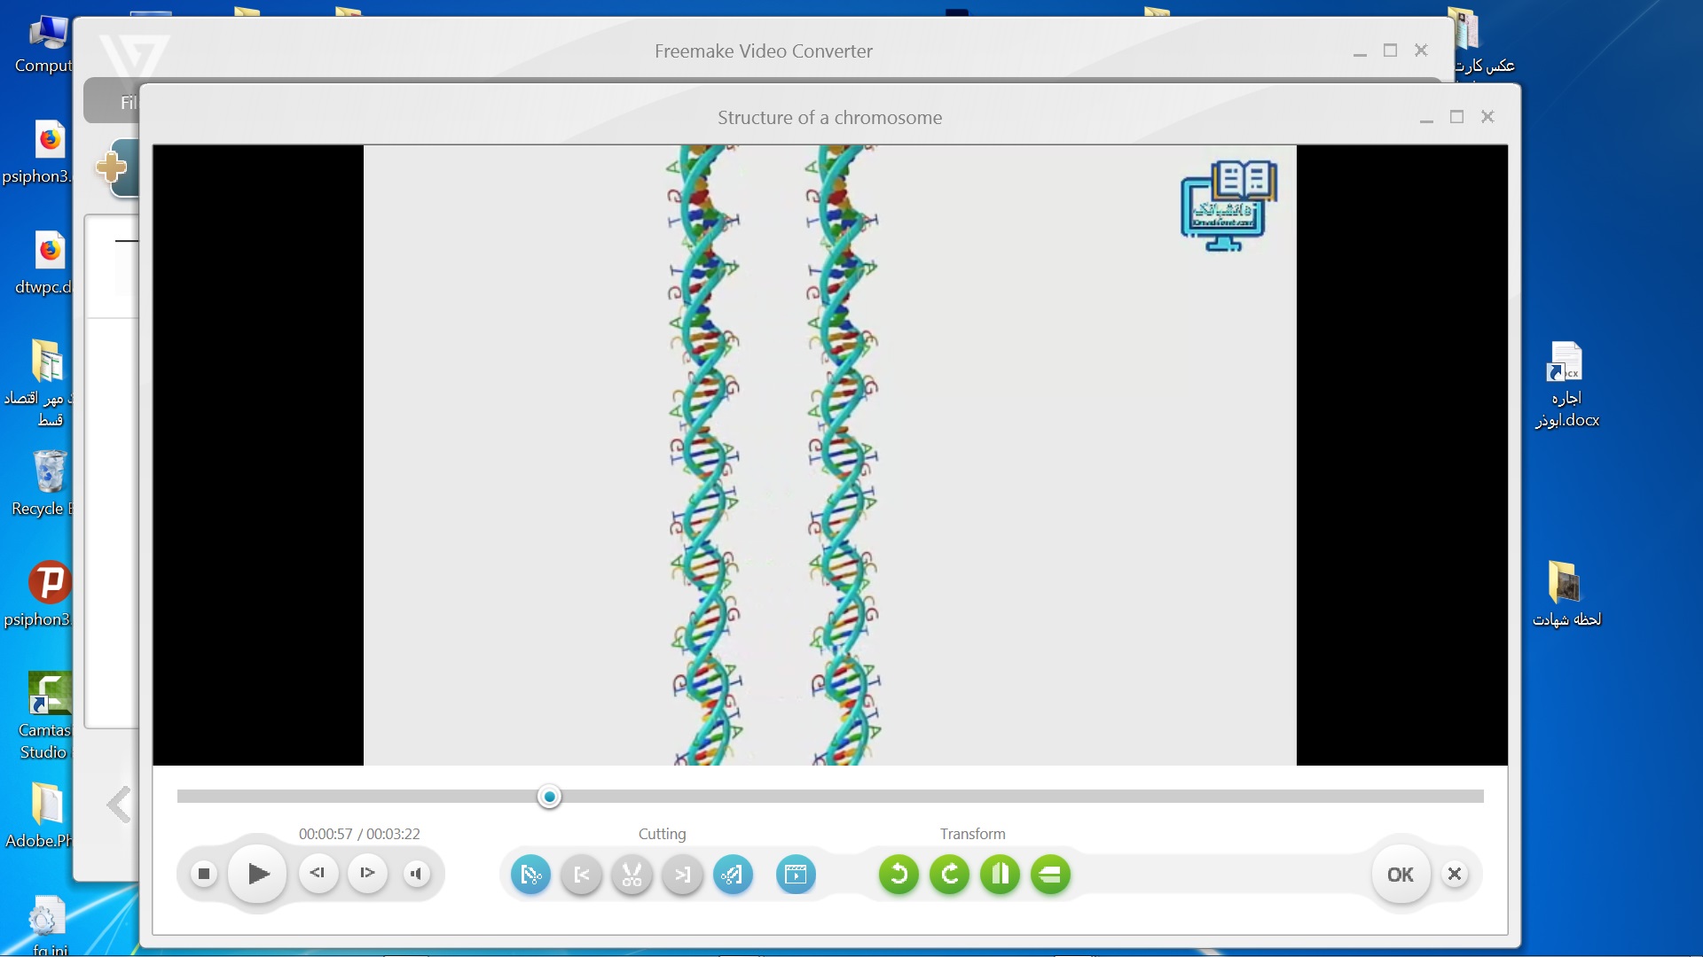Click the playback position slider handle
The image size is (1703, 957).
pyautogui.click(x=550, y=797)
